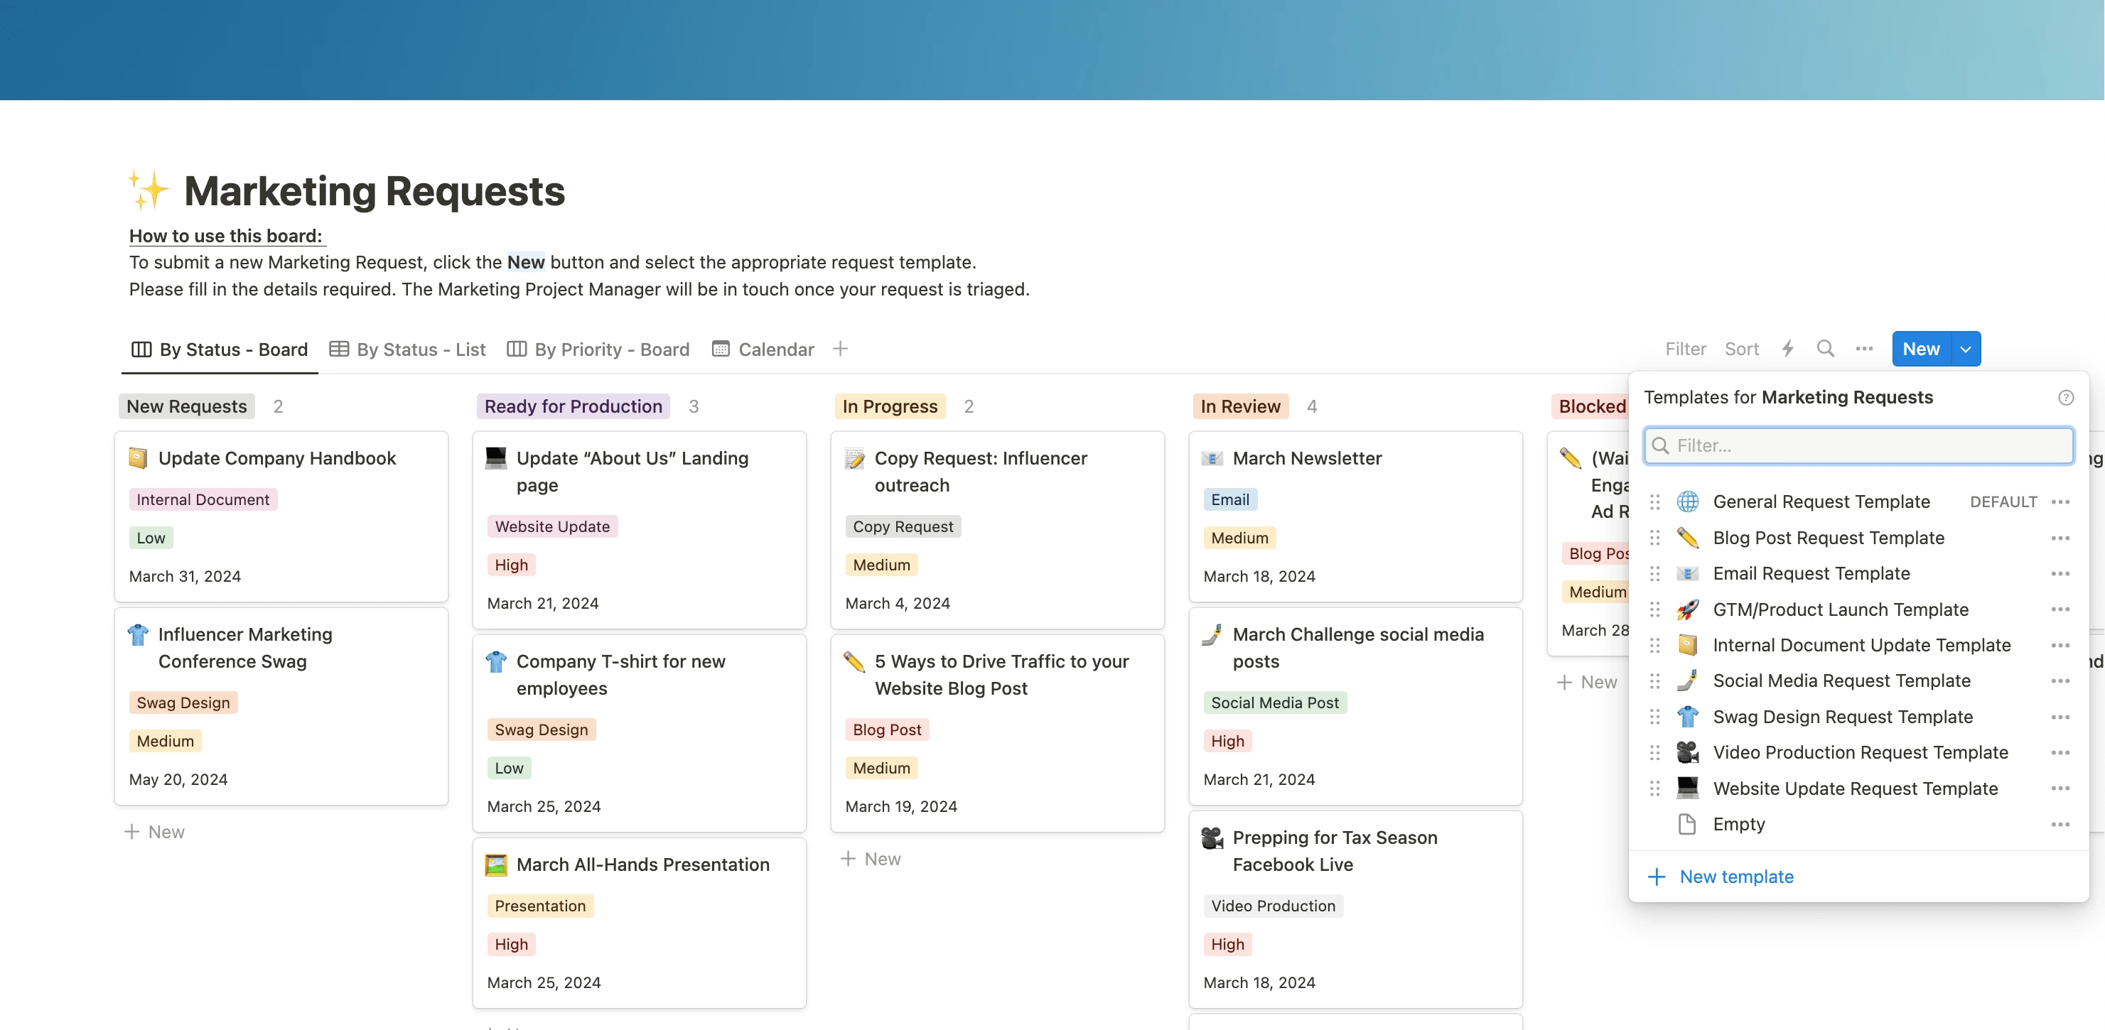2105x1030 pixels.
Task: Click the Website Update Request Template icon
Action: [1690, 787]
